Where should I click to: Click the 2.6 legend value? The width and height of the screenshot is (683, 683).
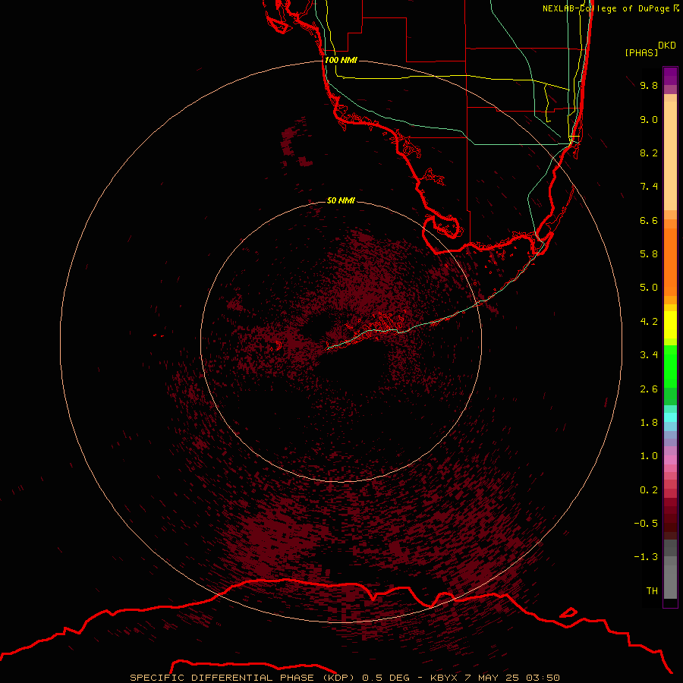coord(649,389)
